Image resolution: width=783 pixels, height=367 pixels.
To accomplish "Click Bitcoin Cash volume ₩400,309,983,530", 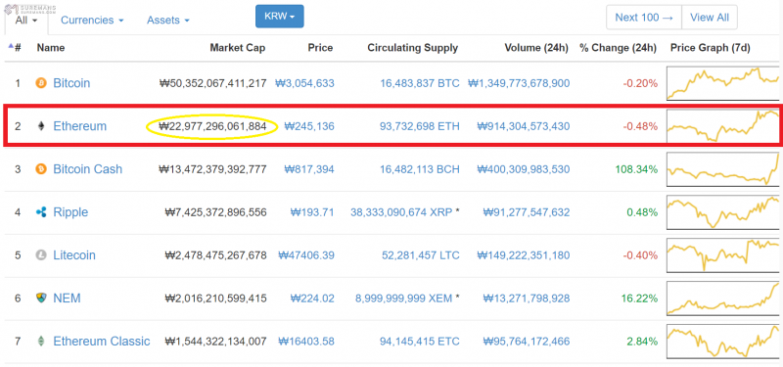I will pyautogui.click(x=523, y=169).
